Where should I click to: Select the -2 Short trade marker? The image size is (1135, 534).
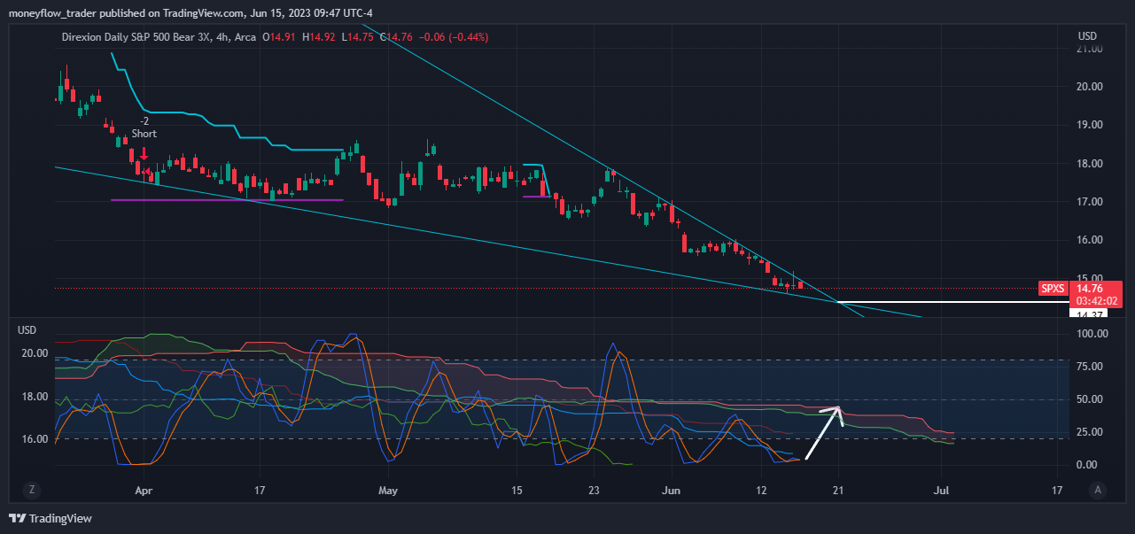coord(144,128)
